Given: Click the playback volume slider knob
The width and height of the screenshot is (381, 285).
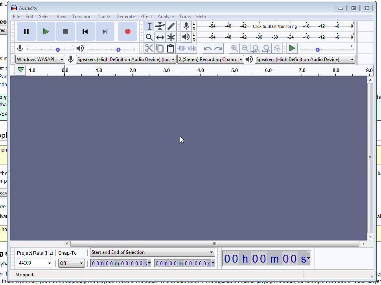Looking at the screenshot, I should (118, 50).
